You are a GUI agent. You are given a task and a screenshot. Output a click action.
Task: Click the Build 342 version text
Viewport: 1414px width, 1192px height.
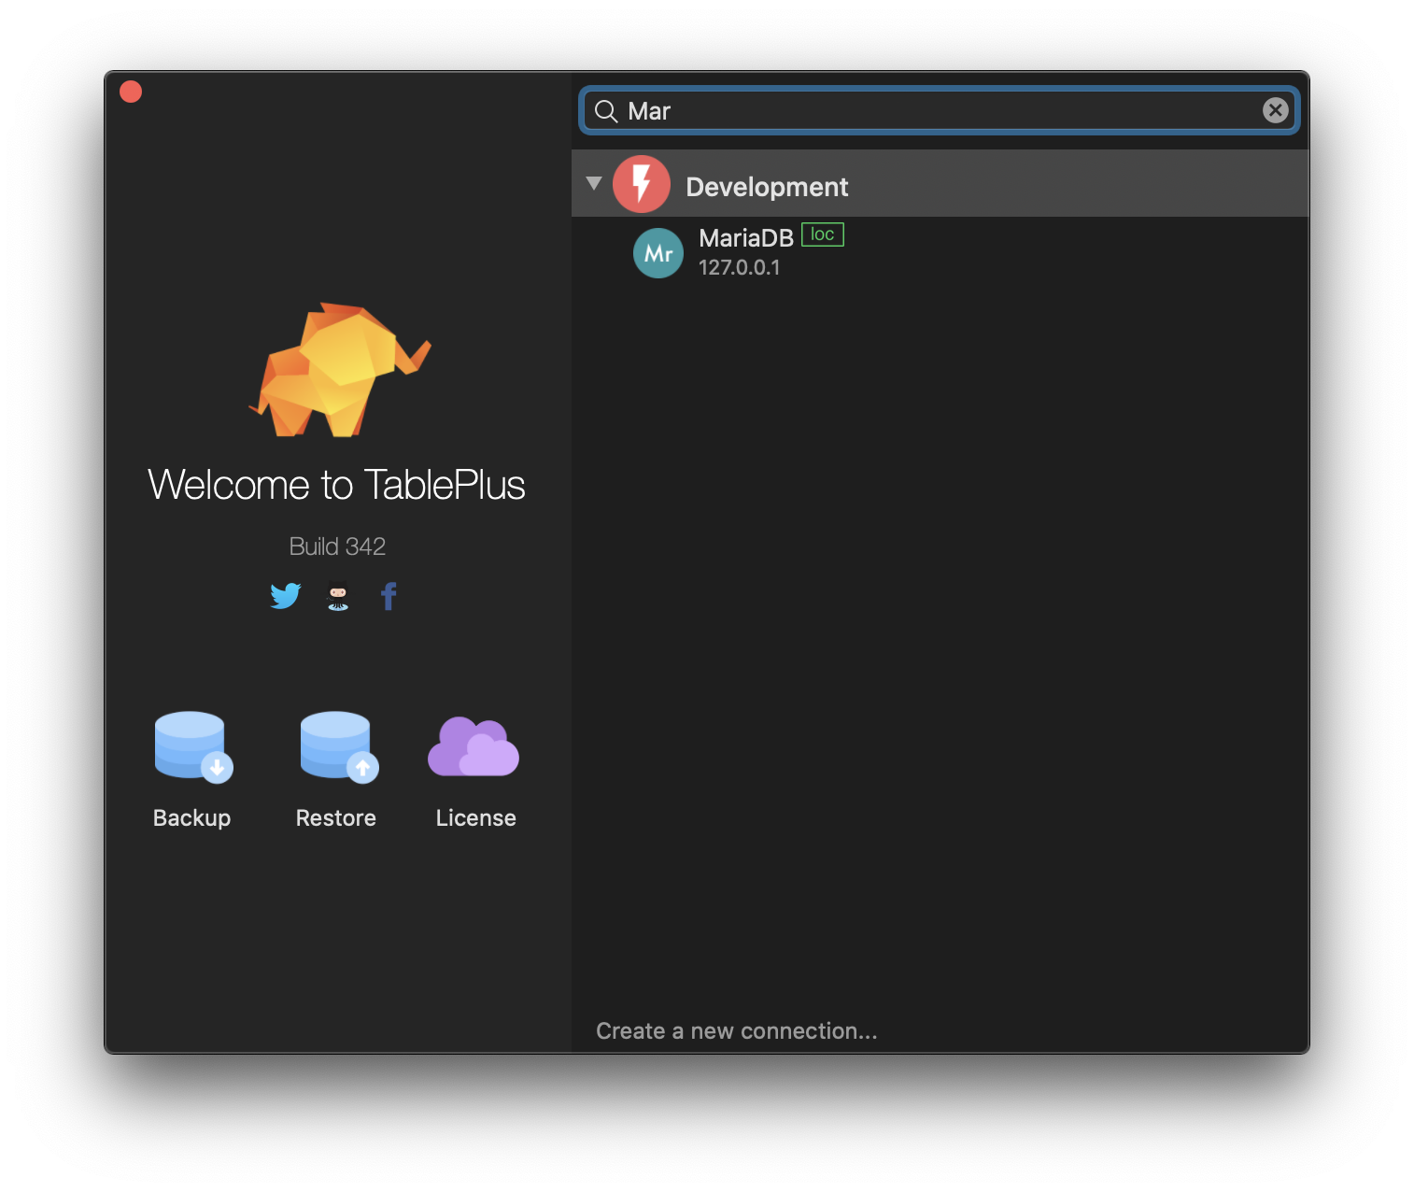pyautogui.click(x=337, y=546)
